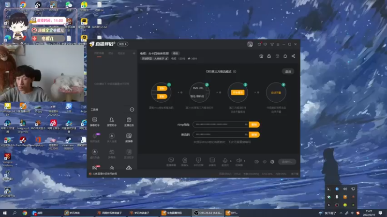Click the 修改 button beside the room title
Screen dimensions: 387x217
click(x=176, y=54)
